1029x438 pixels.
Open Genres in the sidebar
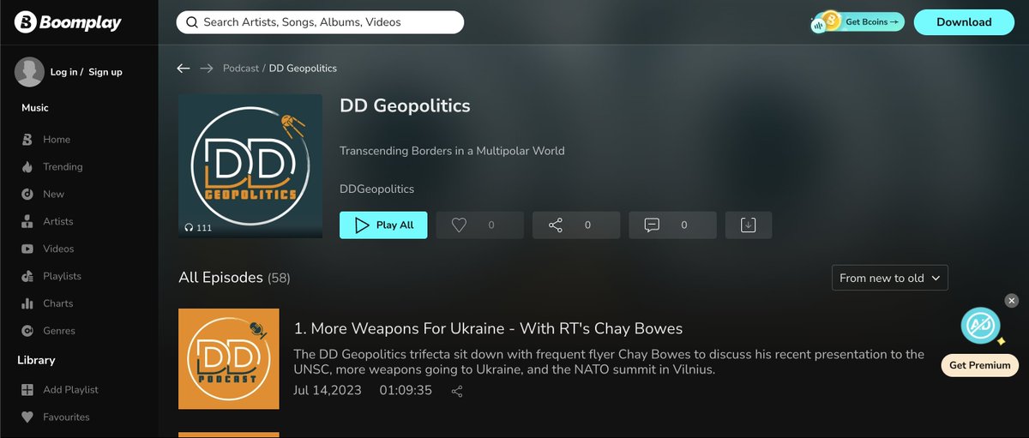click(59, 332)
